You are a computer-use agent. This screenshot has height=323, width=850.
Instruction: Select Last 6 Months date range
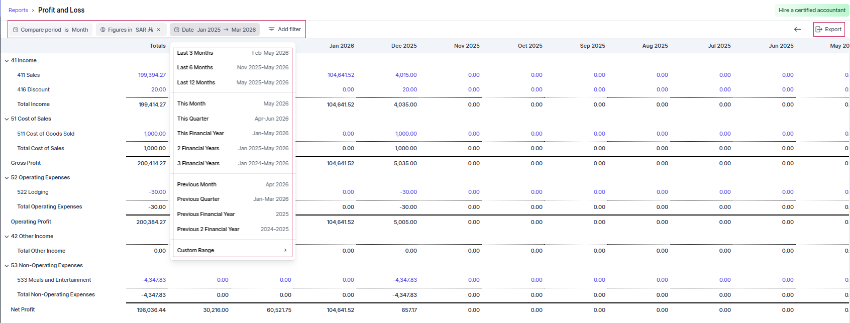pyautogui.click(x=233, y=67)
